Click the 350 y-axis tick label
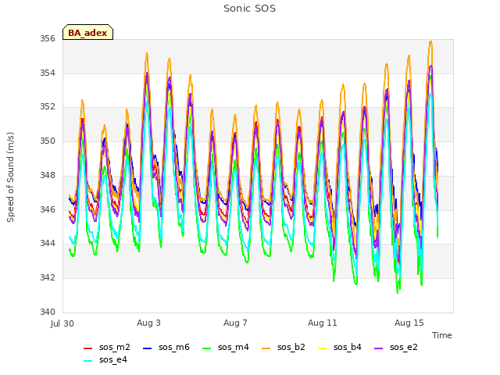 [x=48, y=141]
